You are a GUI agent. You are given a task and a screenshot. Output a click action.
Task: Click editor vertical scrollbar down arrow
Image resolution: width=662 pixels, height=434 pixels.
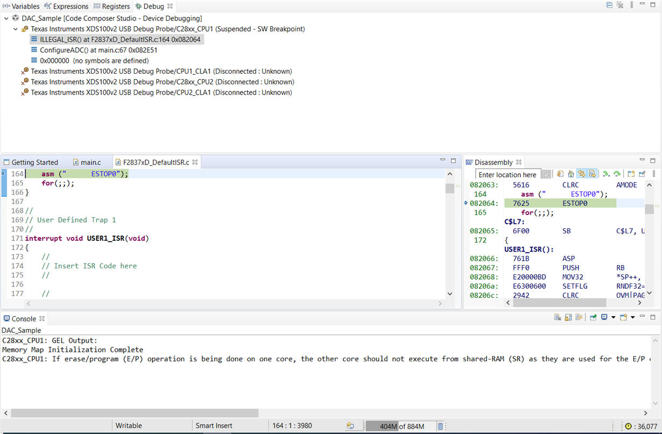[x=450, y=294]
